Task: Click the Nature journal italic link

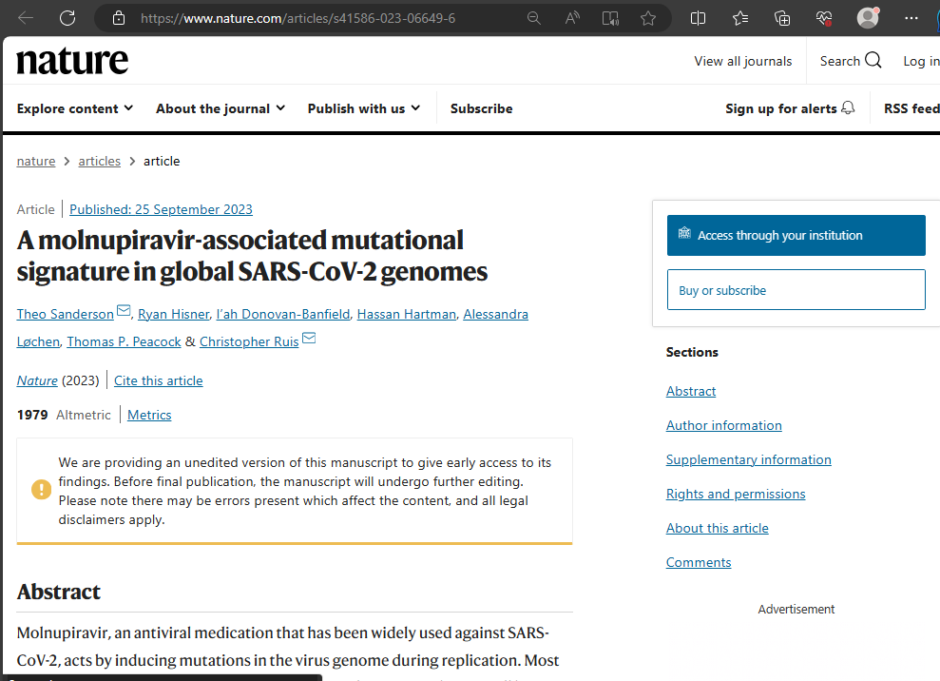Action: pos(37,381)
